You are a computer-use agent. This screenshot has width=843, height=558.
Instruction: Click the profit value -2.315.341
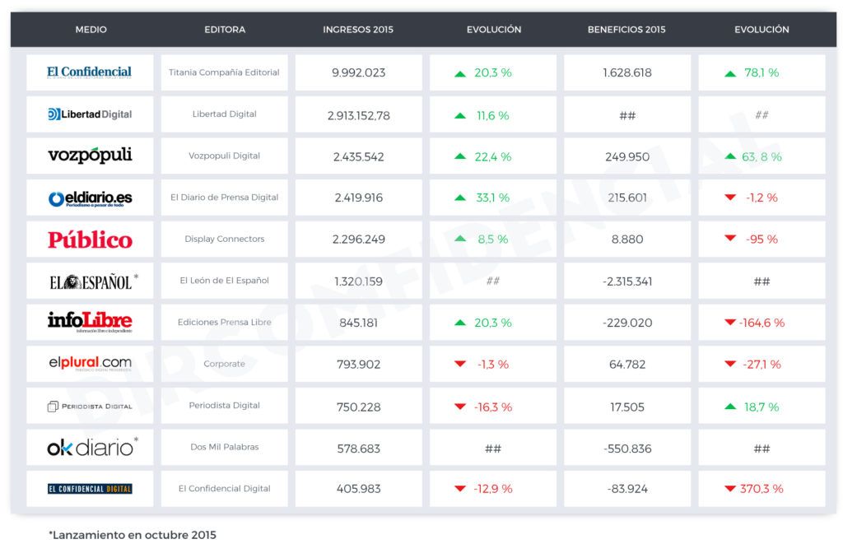click(x=627, y=281)
